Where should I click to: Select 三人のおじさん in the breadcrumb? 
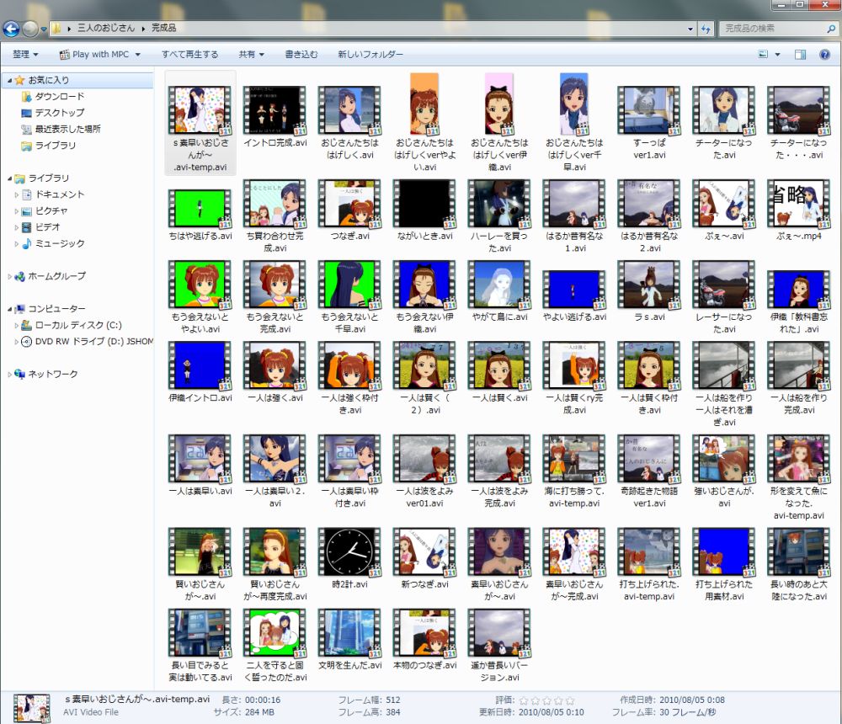click(106, 28)
